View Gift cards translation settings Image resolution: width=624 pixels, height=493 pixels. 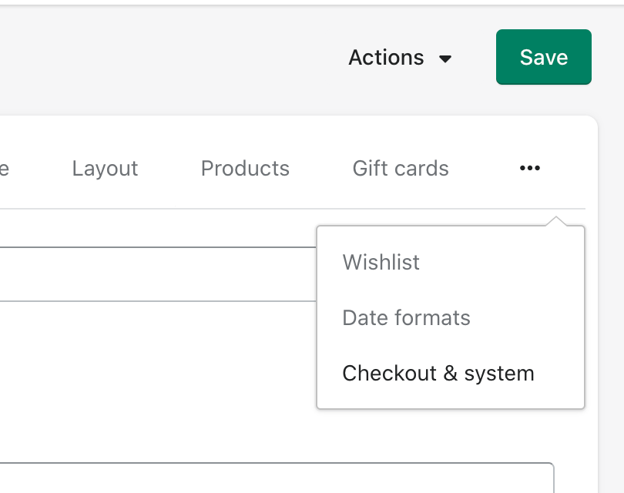(401, 168)
